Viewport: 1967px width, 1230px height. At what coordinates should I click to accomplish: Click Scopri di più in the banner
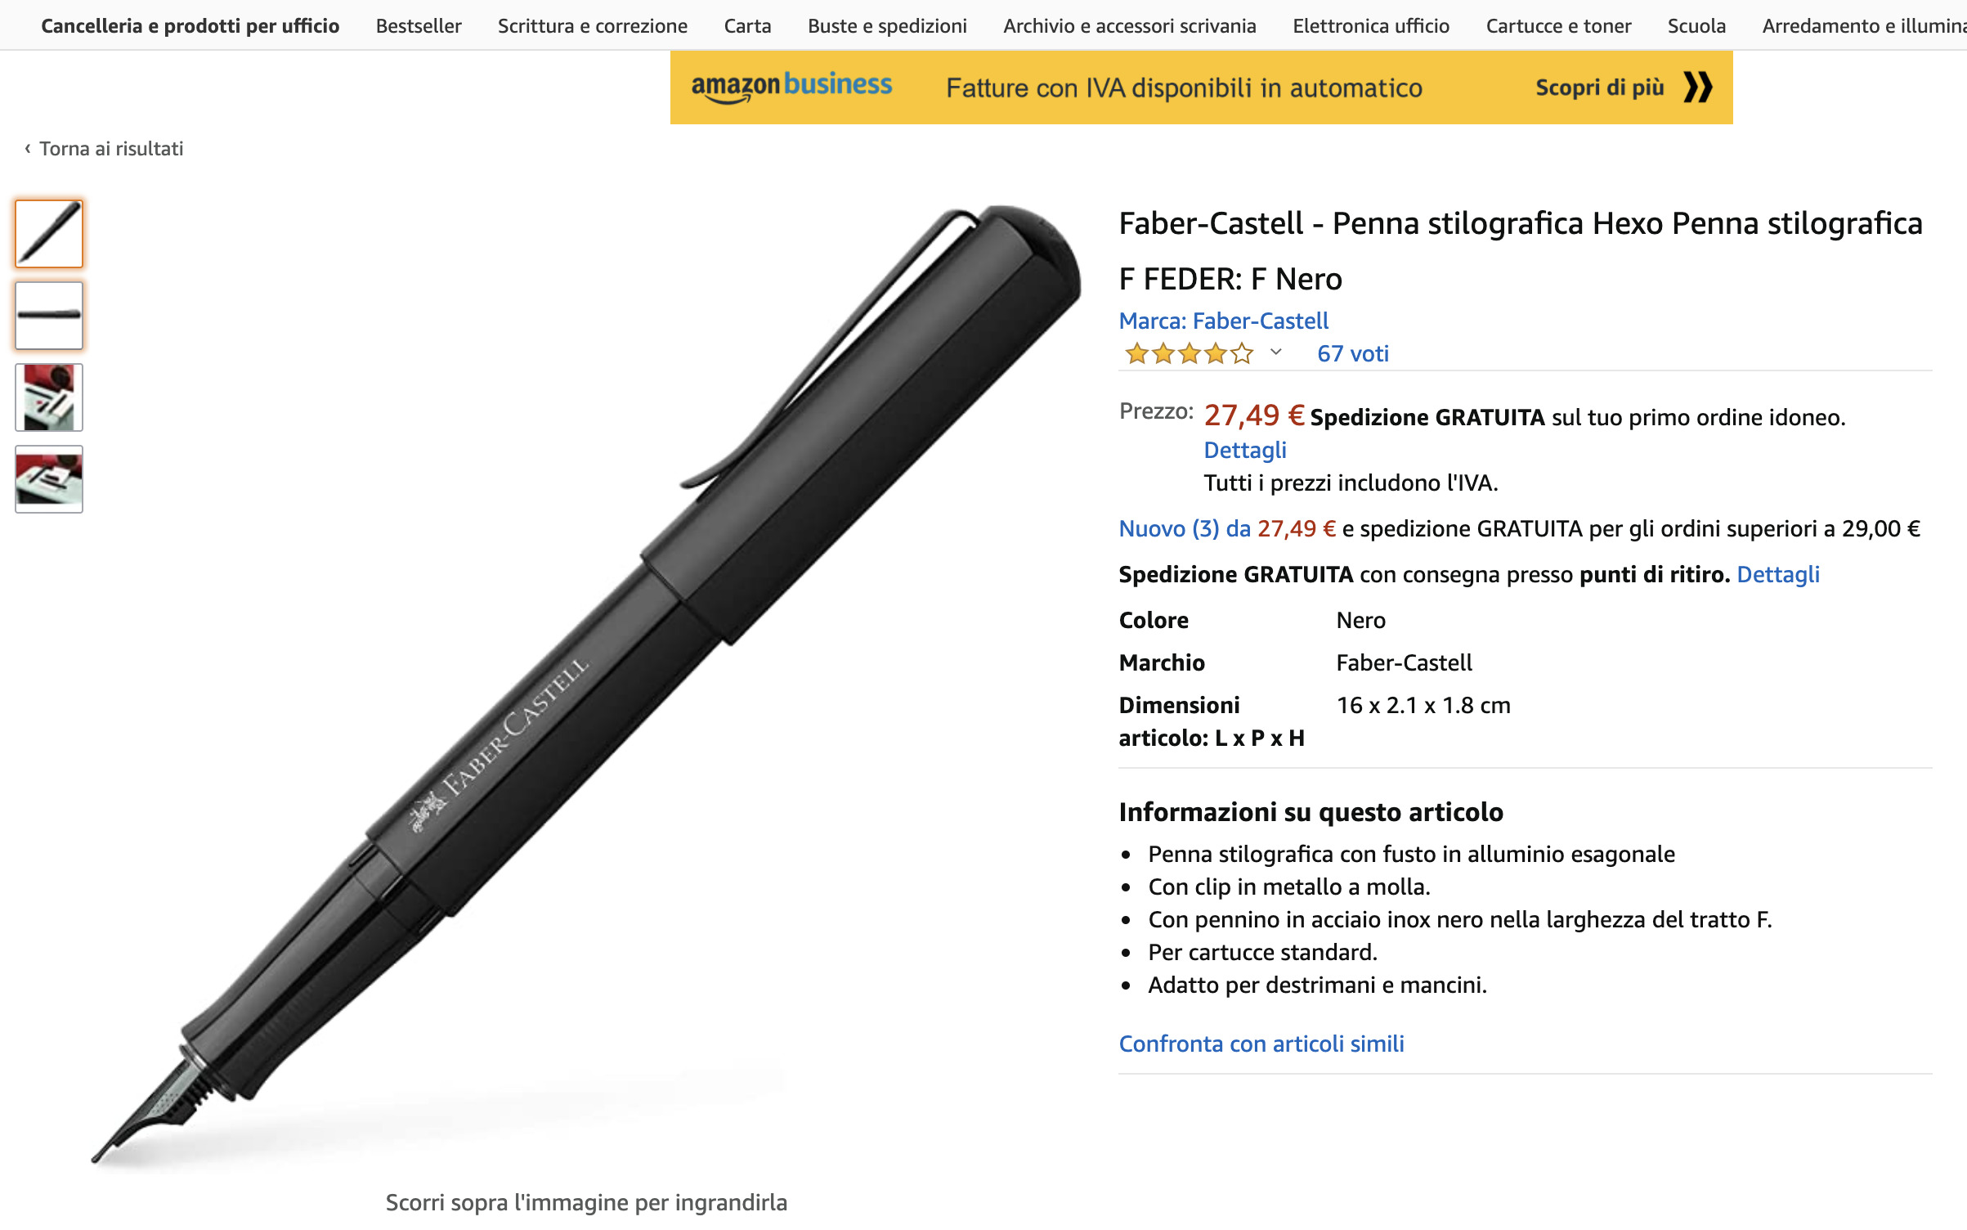coord(1599,88)
